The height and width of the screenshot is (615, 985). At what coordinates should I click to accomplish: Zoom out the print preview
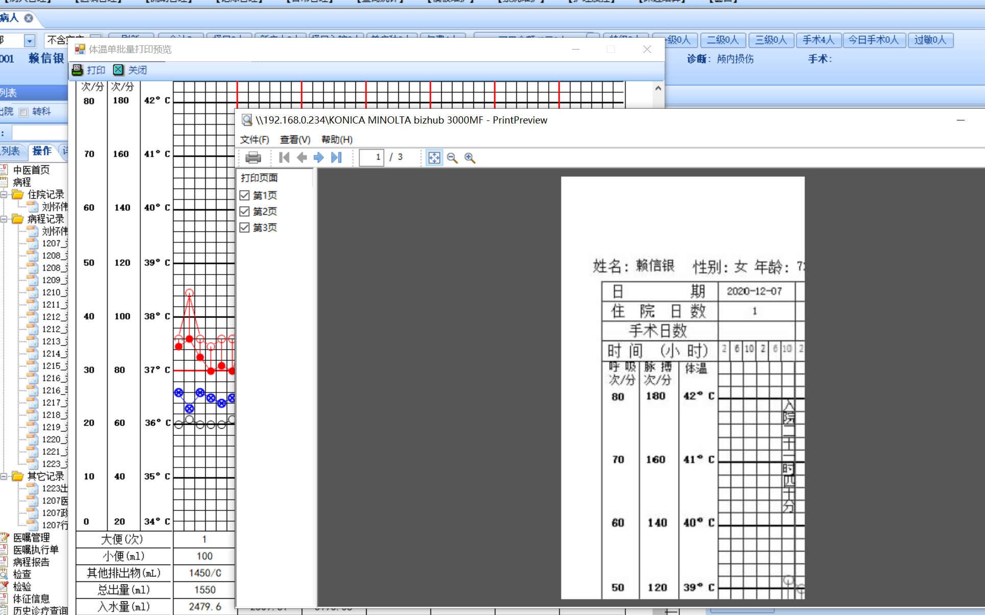click(x=452, y=158)
